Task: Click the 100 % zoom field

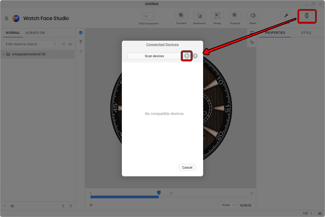Action: pyautogui.click(x=308, y=213)
